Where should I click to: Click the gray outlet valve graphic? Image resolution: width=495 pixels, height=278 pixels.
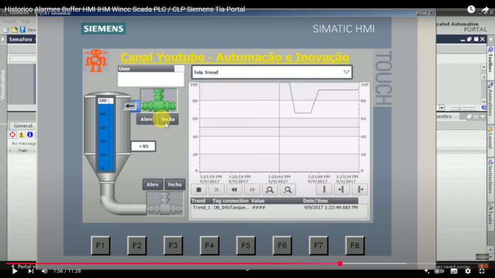[164, 204]
